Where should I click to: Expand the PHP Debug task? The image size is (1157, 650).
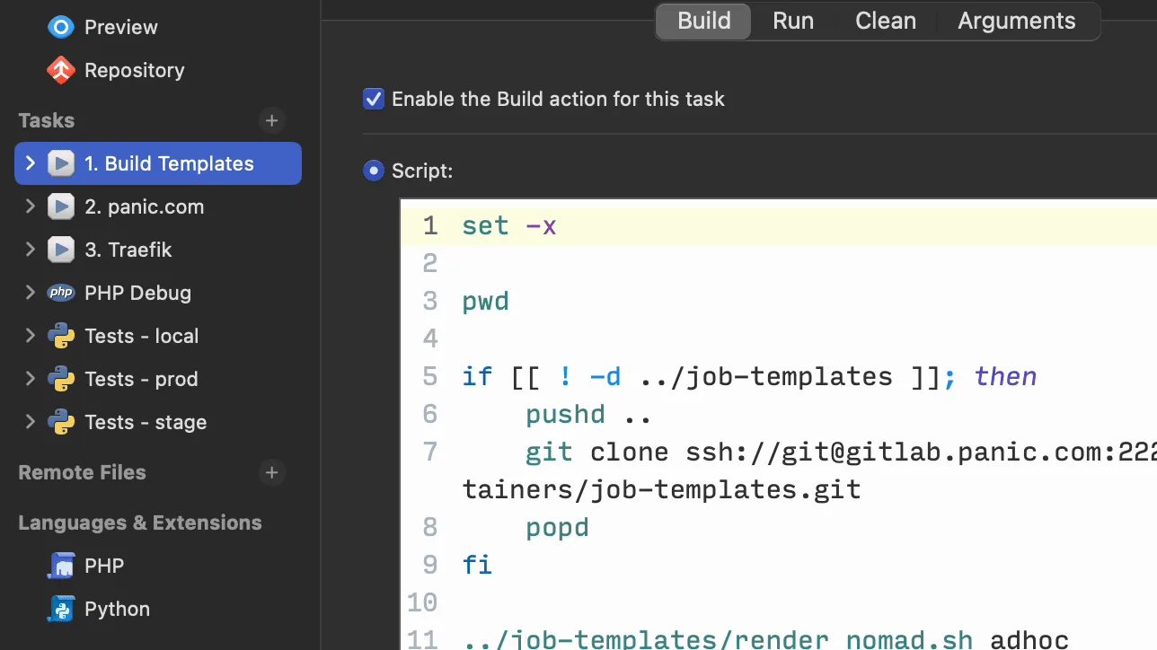tap(30, 293)
